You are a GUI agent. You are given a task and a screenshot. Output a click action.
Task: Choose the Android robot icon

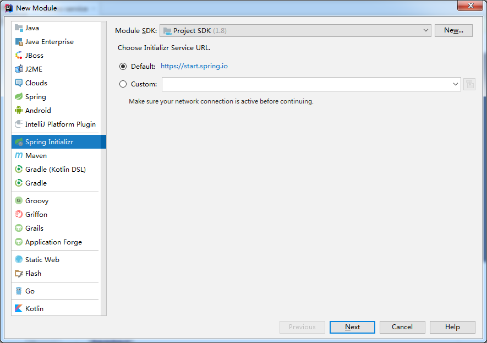tap(19, 110)
